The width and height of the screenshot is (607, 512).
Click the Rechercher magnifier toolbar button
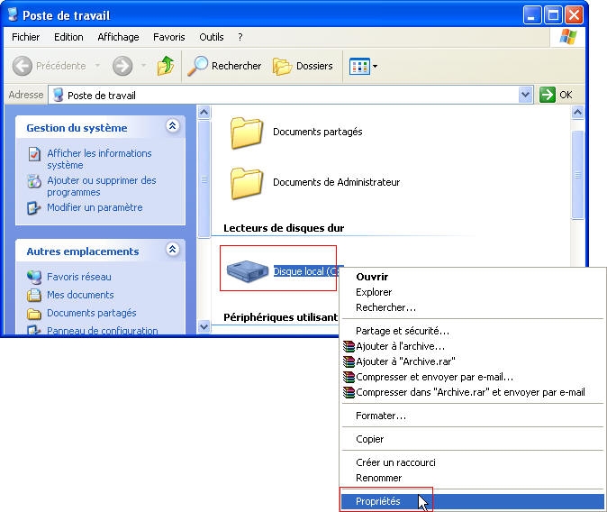[x=224, y=66]
